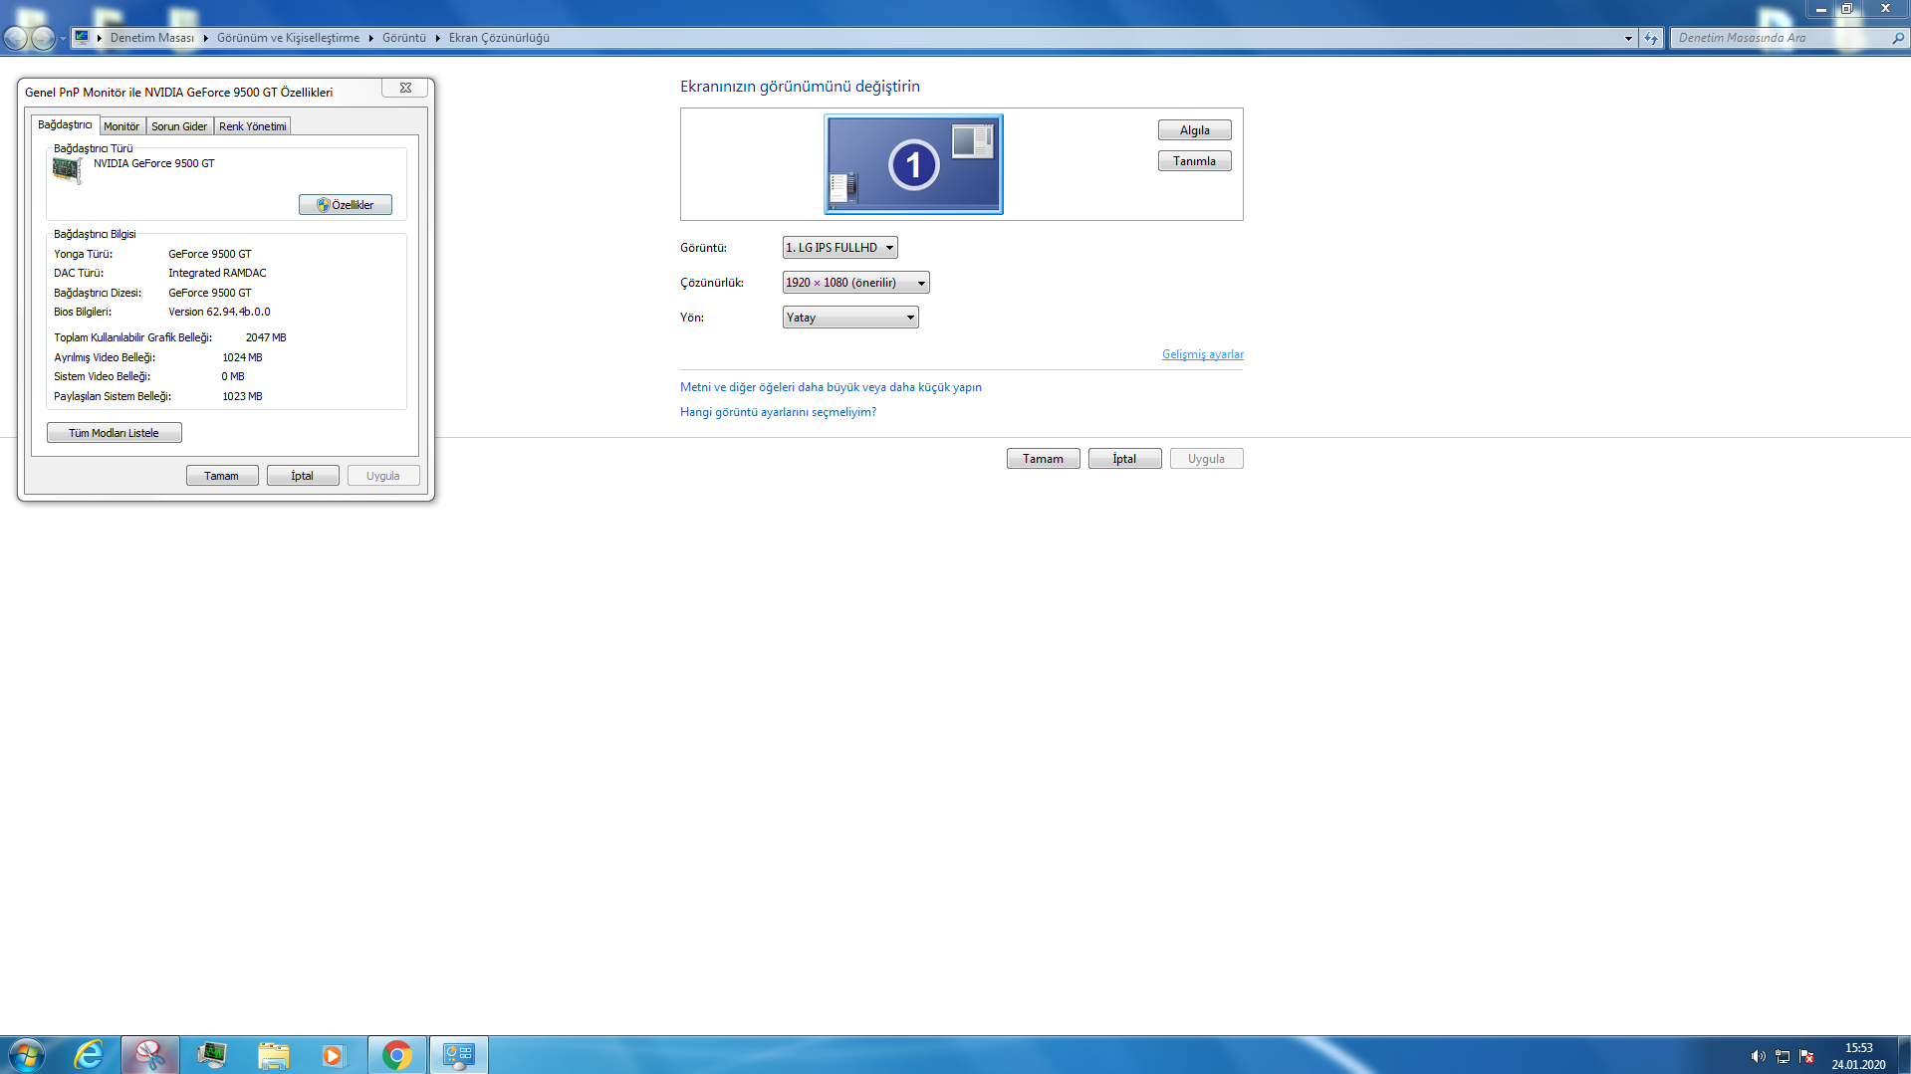
Task: Select the monitor 1 display thumbnail
Action: pyautogui.click(x=913, y=164)
